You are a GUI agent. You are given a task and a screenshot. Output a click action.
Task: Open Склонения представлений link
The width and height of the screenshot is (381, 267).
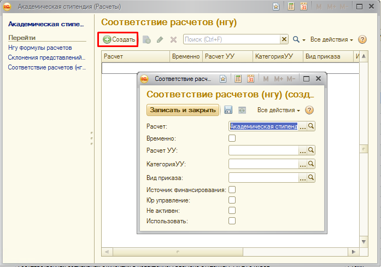46,57
